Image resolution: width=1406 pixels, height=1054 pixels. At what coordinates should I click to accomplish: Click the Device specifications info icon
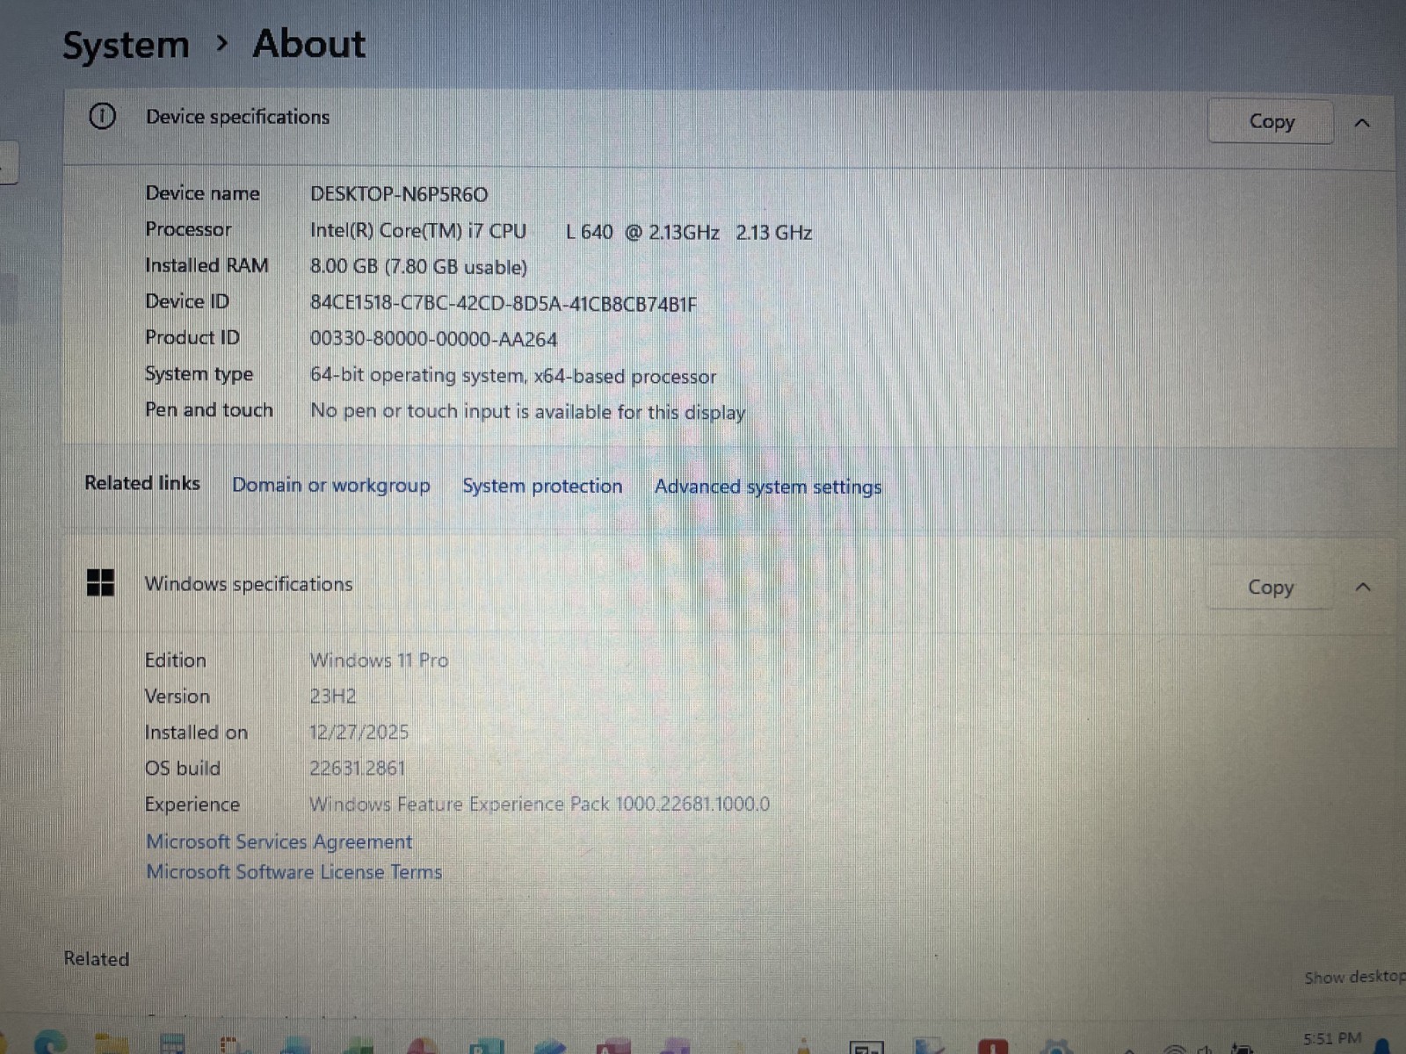point(102,116)
